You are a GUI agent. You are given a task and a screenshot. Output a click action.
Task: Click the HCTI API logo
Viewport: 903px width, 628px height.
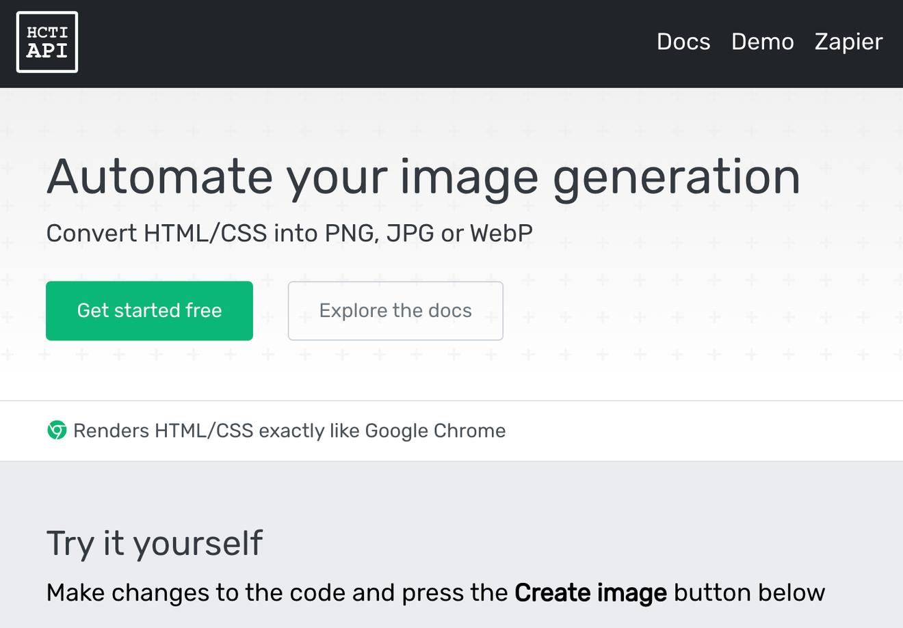tap(47, 42)
